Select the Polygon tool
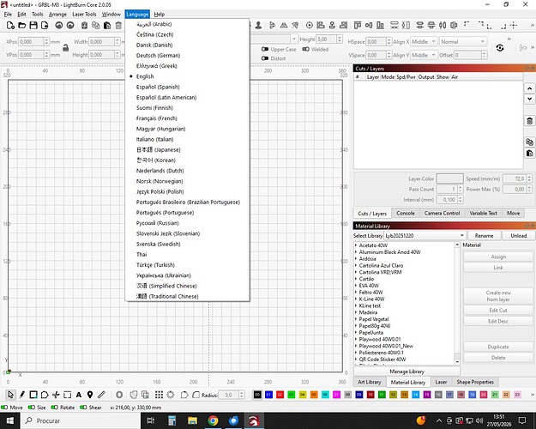This screenshot has width=536, height=429. tap(45, 395)
